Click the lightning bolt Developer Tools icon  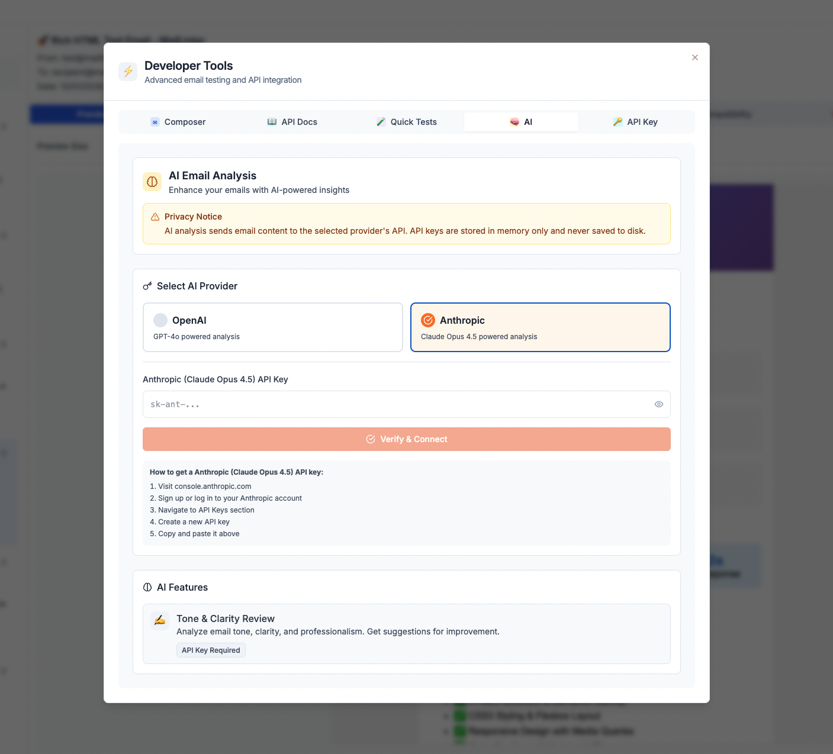click(x=128, y=72)
